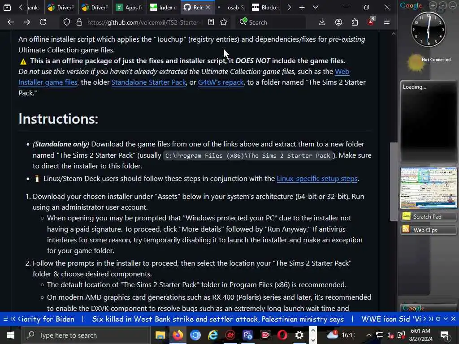Close the news ticker bar
This screenshot has width=459, height=344.
454,319
